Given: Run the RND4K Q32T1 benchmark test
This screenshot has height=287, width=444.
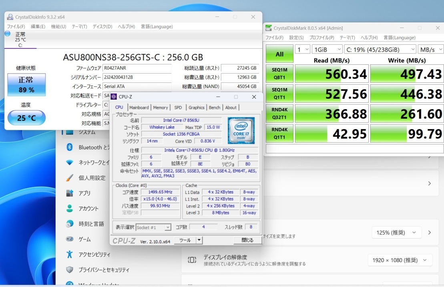Looking at the screenshot, I should click(279, 114).
